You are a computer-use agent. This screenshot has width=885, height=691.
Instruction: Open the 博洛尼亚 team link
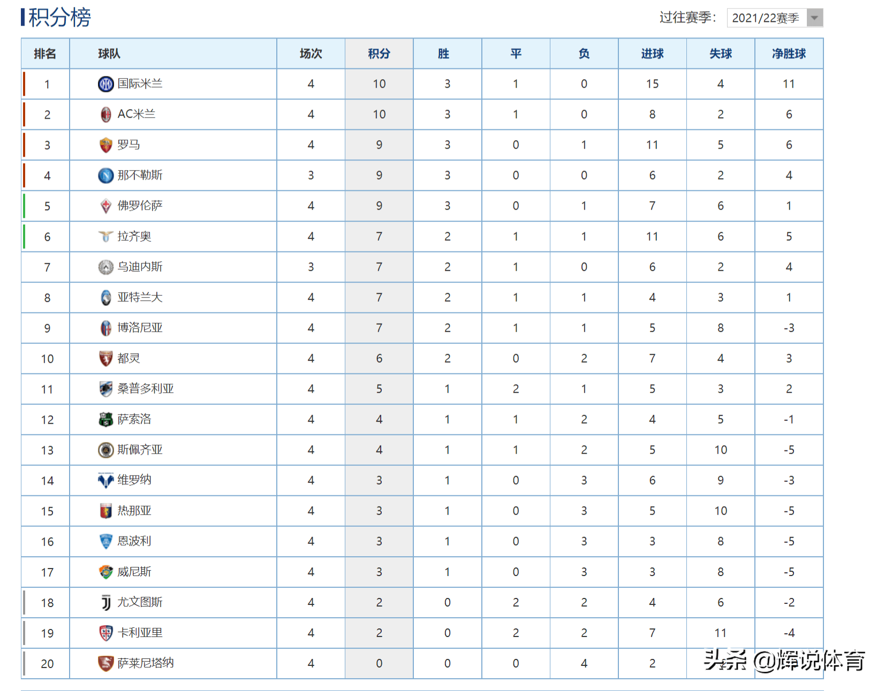[140, 328]
